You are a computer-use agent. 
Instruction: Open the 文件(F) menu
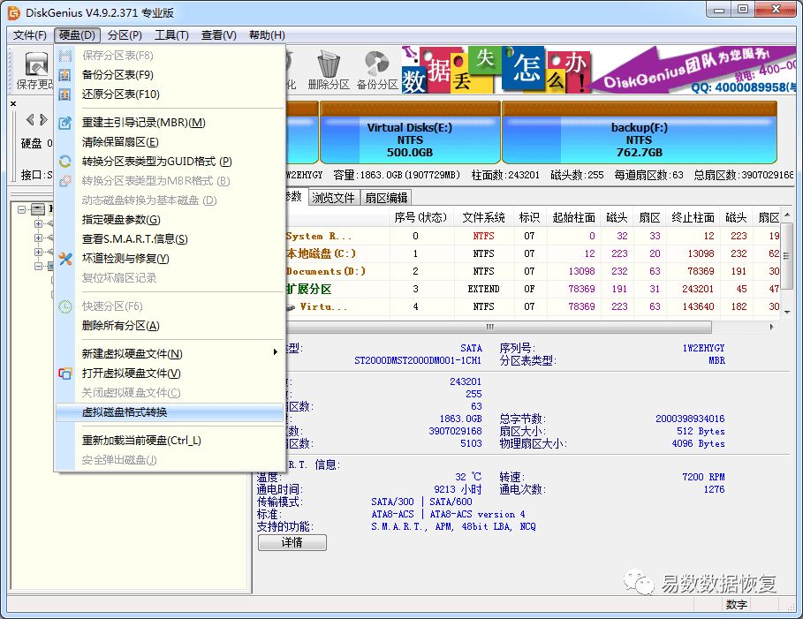[30, 35]
